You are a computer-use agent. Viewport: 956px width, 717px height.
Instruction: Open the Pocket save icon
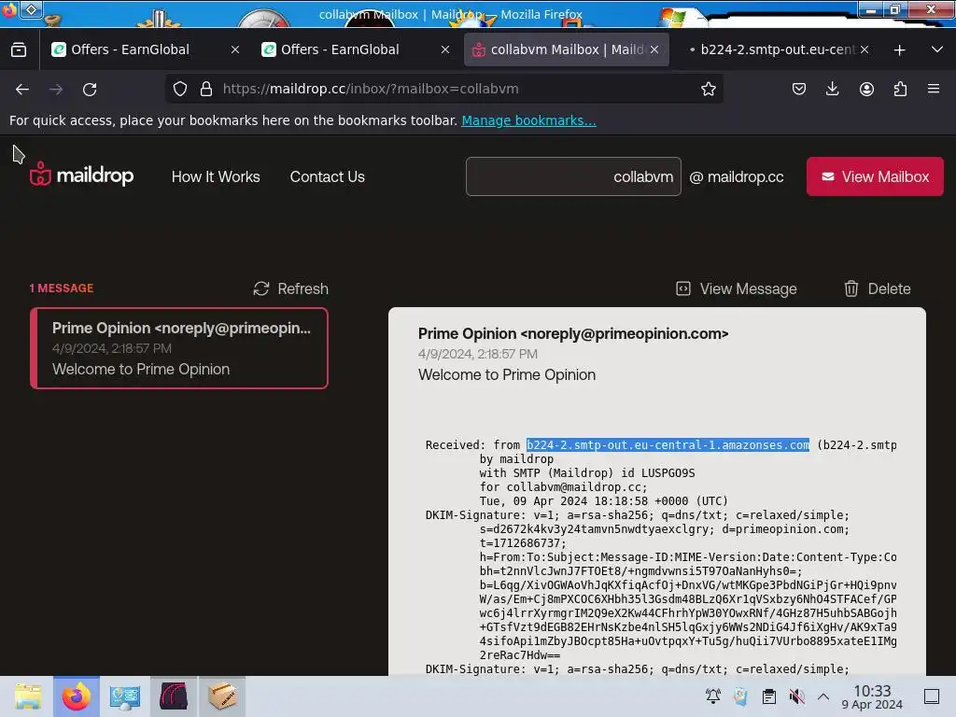[x=799, y=89]
